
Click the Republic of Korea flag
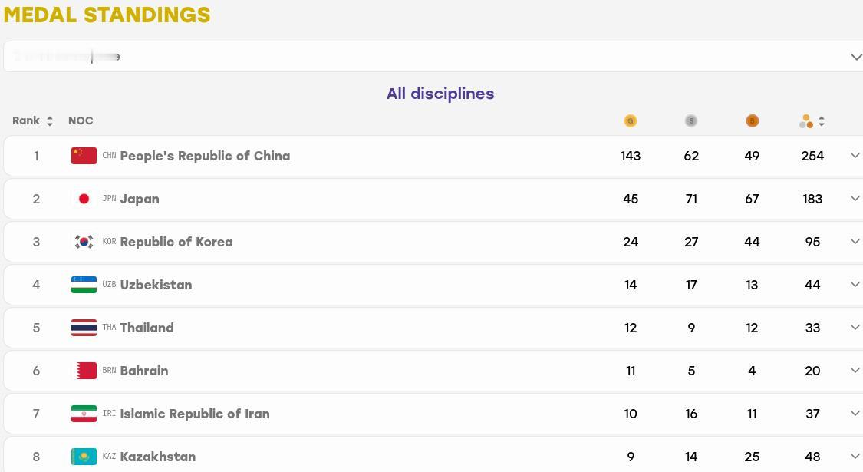click(84, 242)
